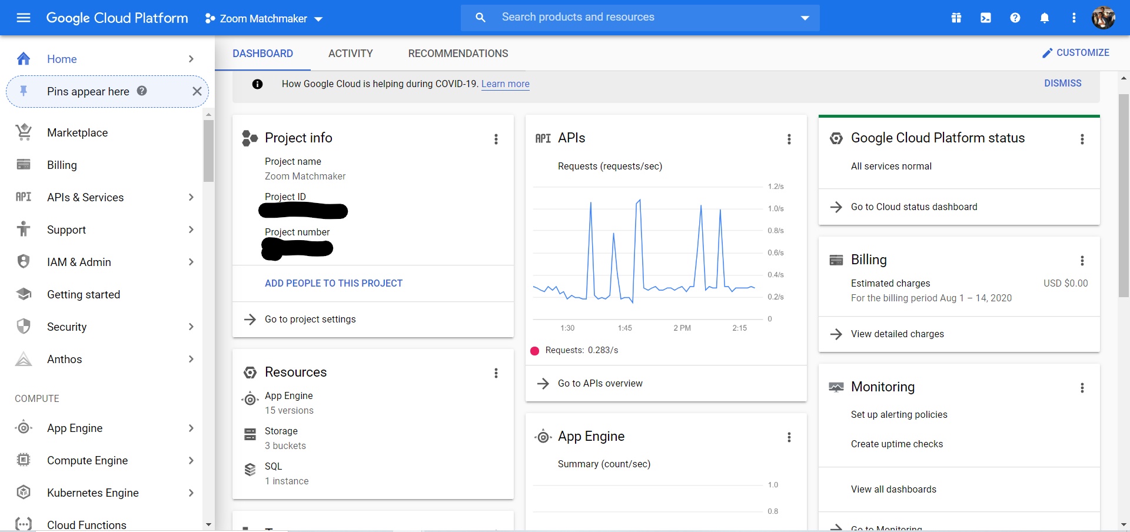Viewport: 1130px width, 532px height.
Task: Click the APIs & Services icon
Action: coord(24,197)
